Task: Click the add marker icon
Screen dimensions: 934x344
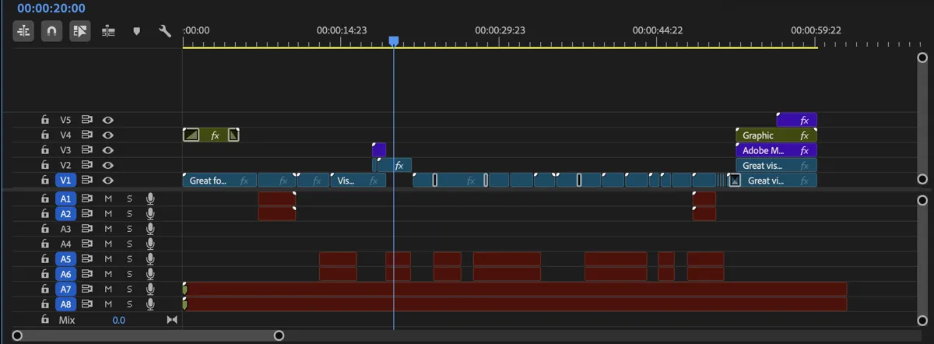Action: [136, 31]
